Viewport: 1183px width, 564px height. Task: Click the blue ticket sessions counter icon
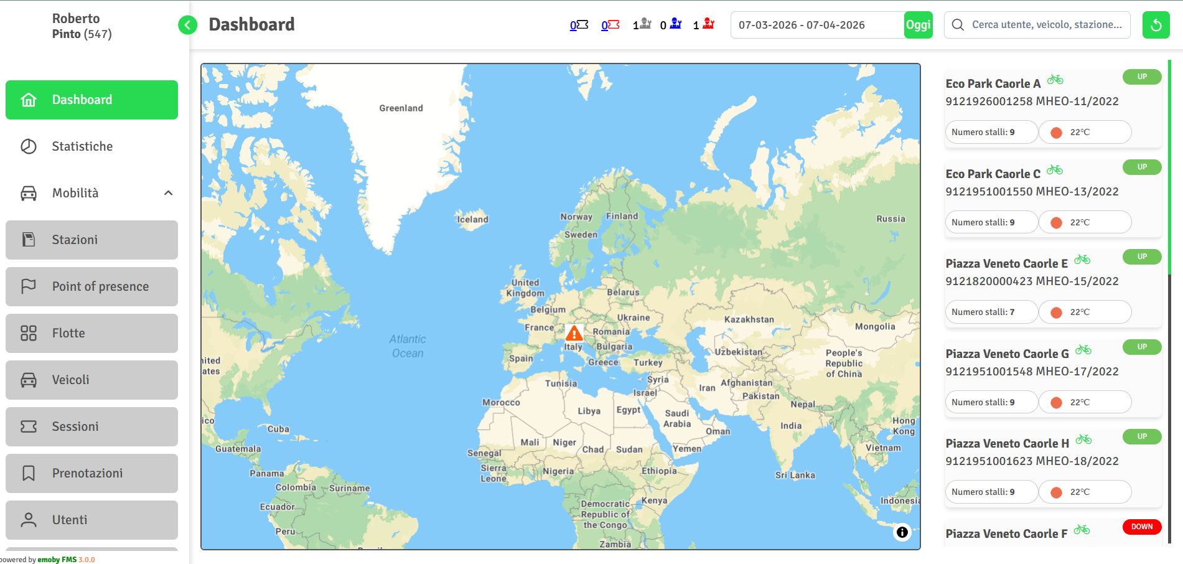coord(582,25)
